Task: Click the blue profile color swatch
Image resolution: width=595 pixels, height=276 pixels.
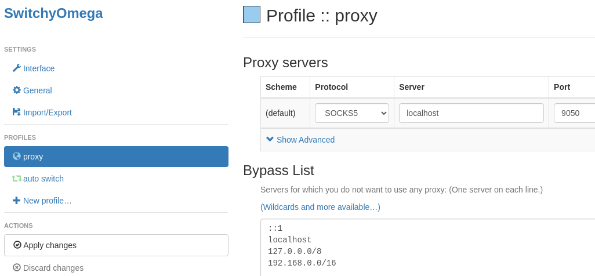Action: 252,14
